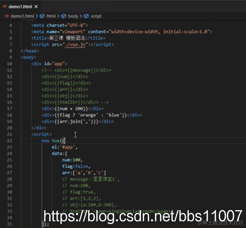Click line number 22 in the gutter
The image size is (246, 228).
point(10,141)
